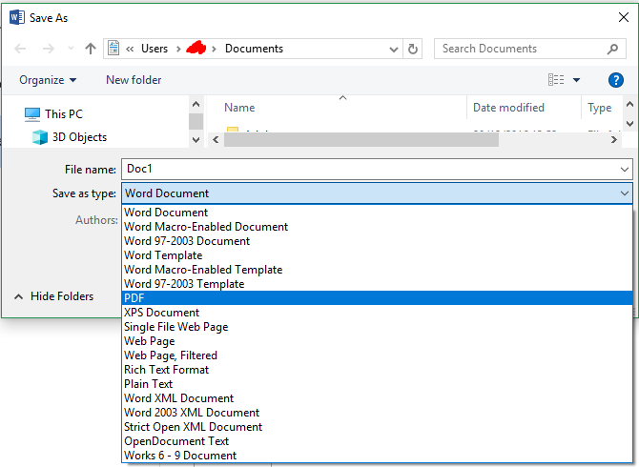Sort by the Date modified column
This screenshot has width=639, height=467.
point(508,108)
